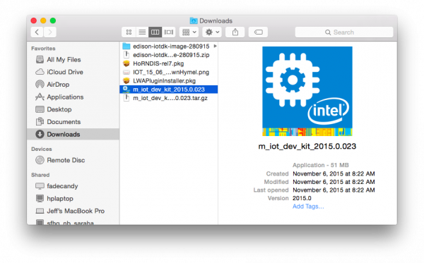Click the Desktop sidebar icon

[x=40, y=109]
